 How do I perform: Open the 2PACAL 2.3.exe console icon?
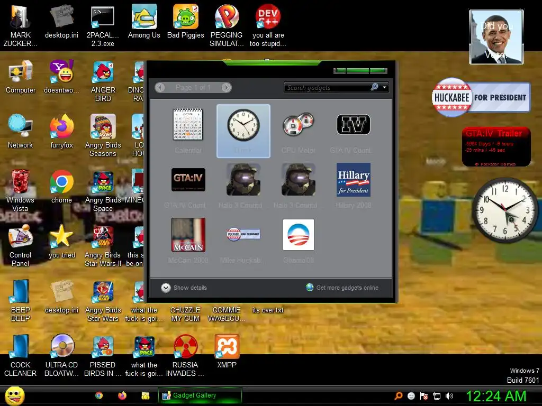[103, 25]
